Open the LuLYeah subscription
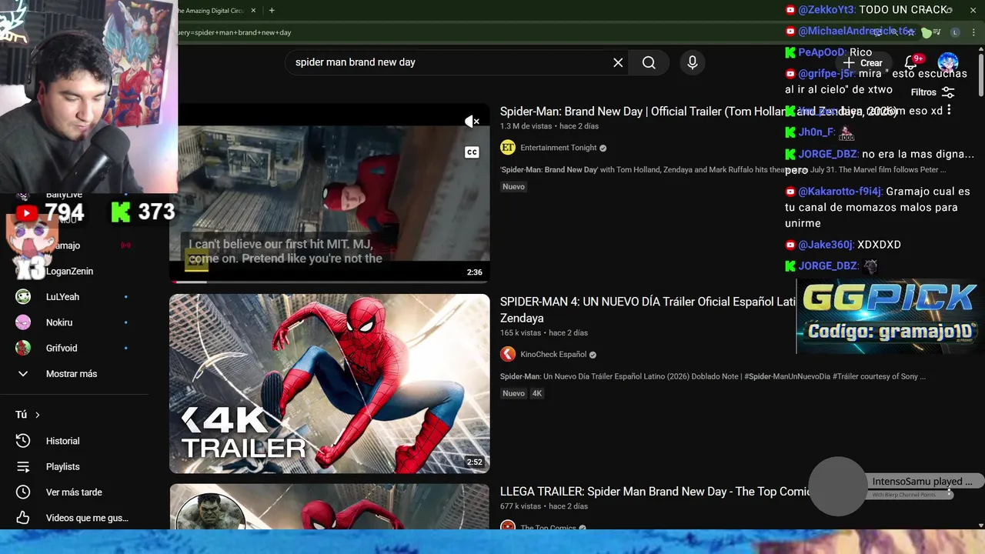 click(62, 297)
